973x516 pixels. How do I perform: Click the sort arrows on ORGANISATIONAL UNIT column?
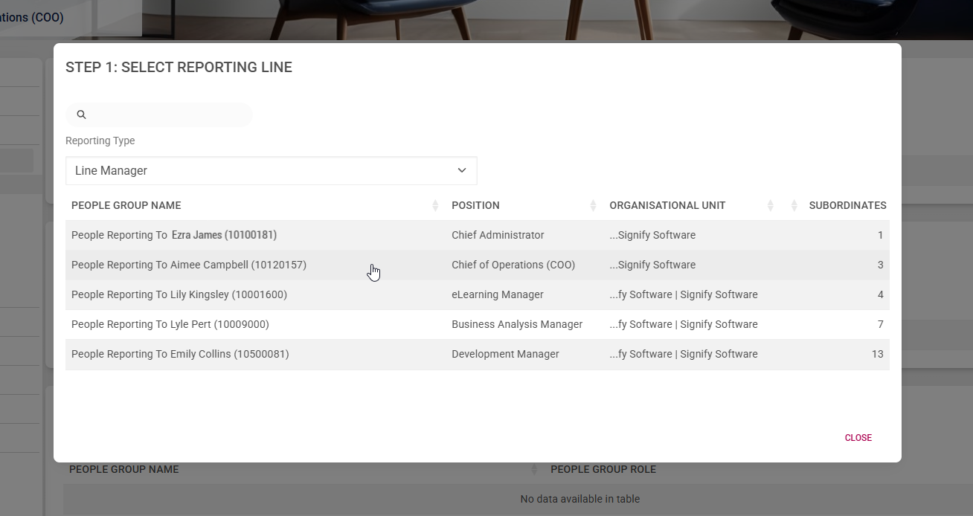(x=770, y=205)
